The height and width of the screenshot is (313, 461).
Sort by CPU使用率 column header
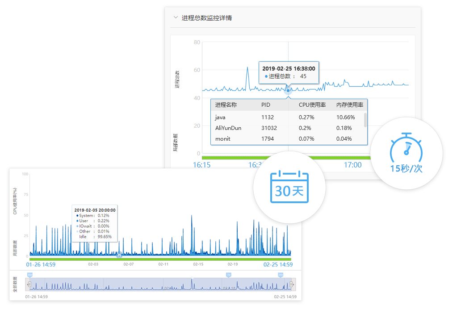(313, 105)
